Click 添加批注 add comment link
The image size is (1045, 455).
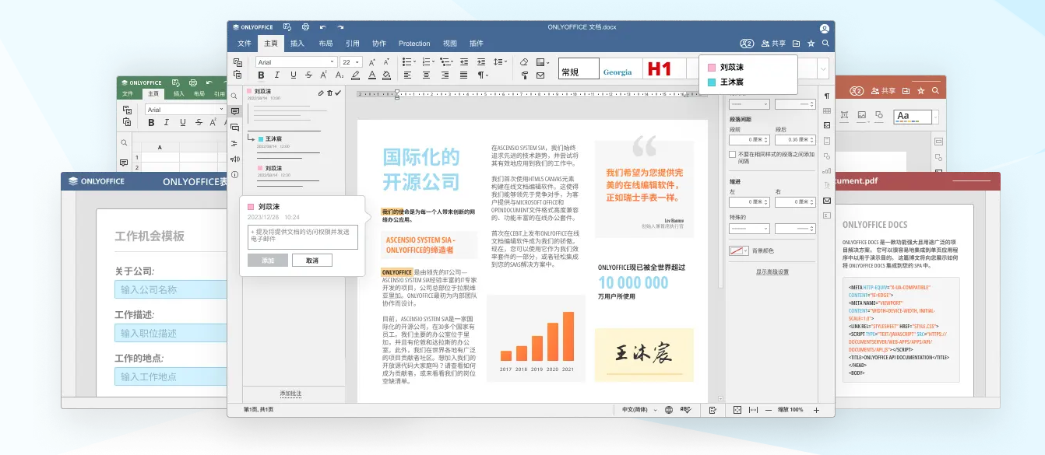290,394
